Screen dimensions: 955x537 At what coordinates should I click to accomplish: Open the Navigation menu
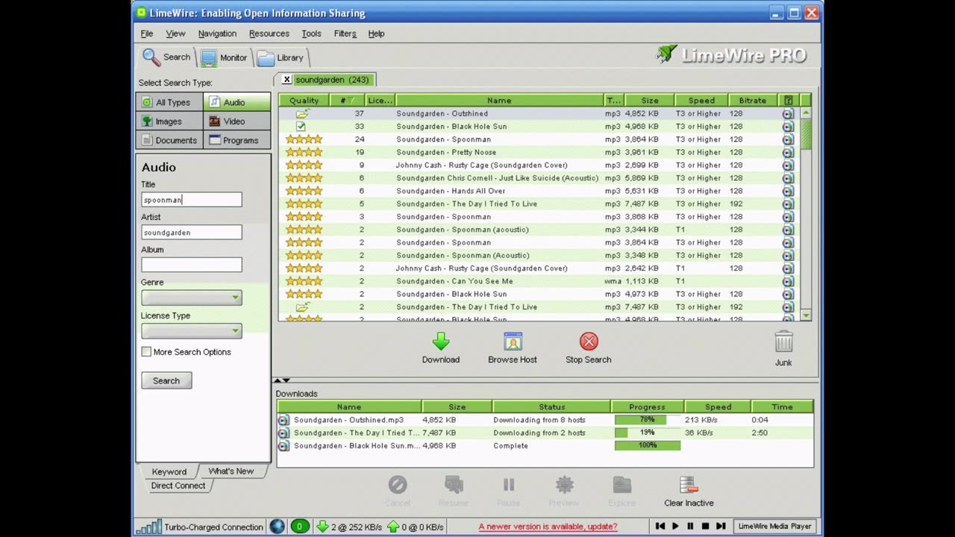(x=217, y=34)
